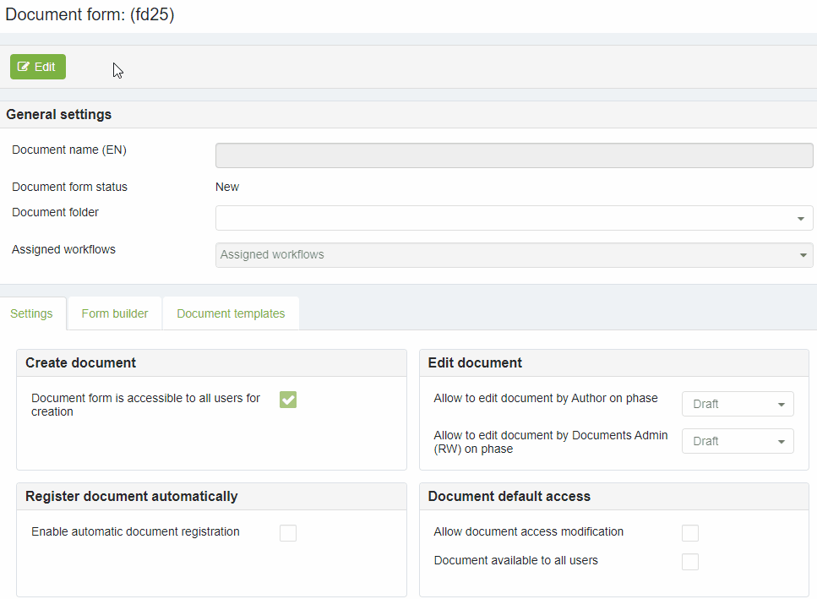Click the Document folder dropdown arrow
Image resolution: width=817 pixels, height=599 pixels.
[800, 219]
